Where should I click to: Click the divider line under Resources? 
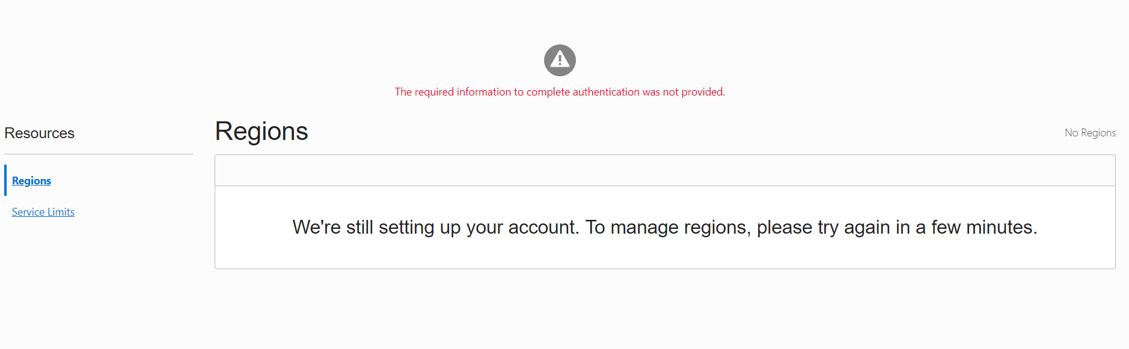click(x=99, y=154)
